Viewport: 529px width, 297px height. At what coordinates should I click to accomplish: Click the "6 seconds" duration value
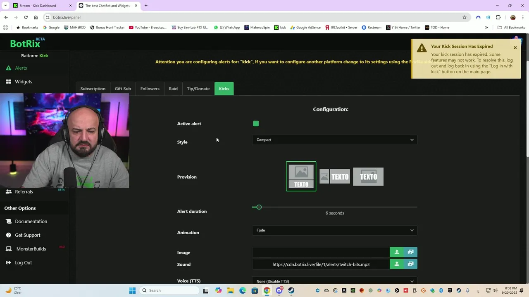335,213
